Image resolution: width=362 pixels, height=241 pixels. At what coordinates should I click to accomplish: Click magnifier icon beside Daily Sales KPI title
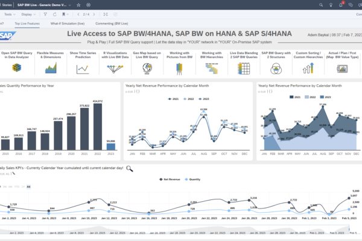130,169
